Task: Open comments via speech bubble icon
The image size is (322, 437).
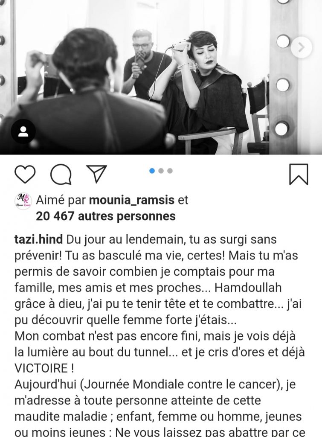Action: 61,175
